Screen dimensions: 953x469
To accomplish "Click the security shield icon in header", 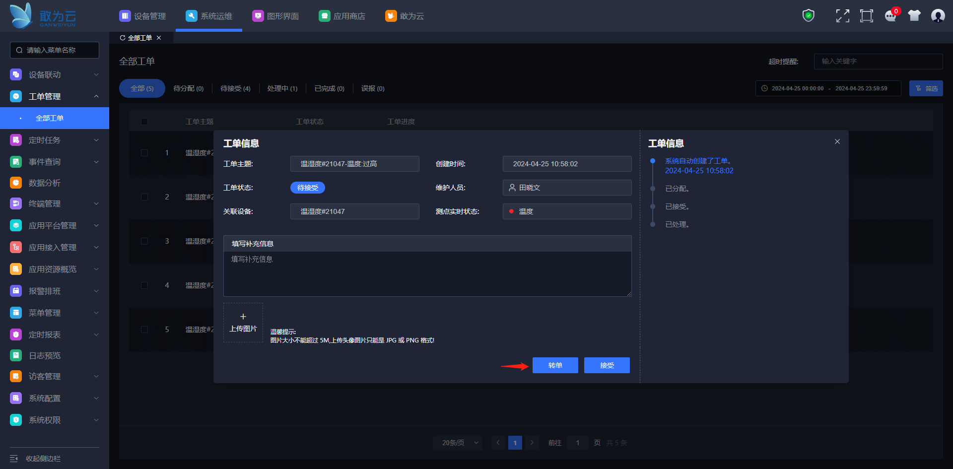I will pos(808,16).
